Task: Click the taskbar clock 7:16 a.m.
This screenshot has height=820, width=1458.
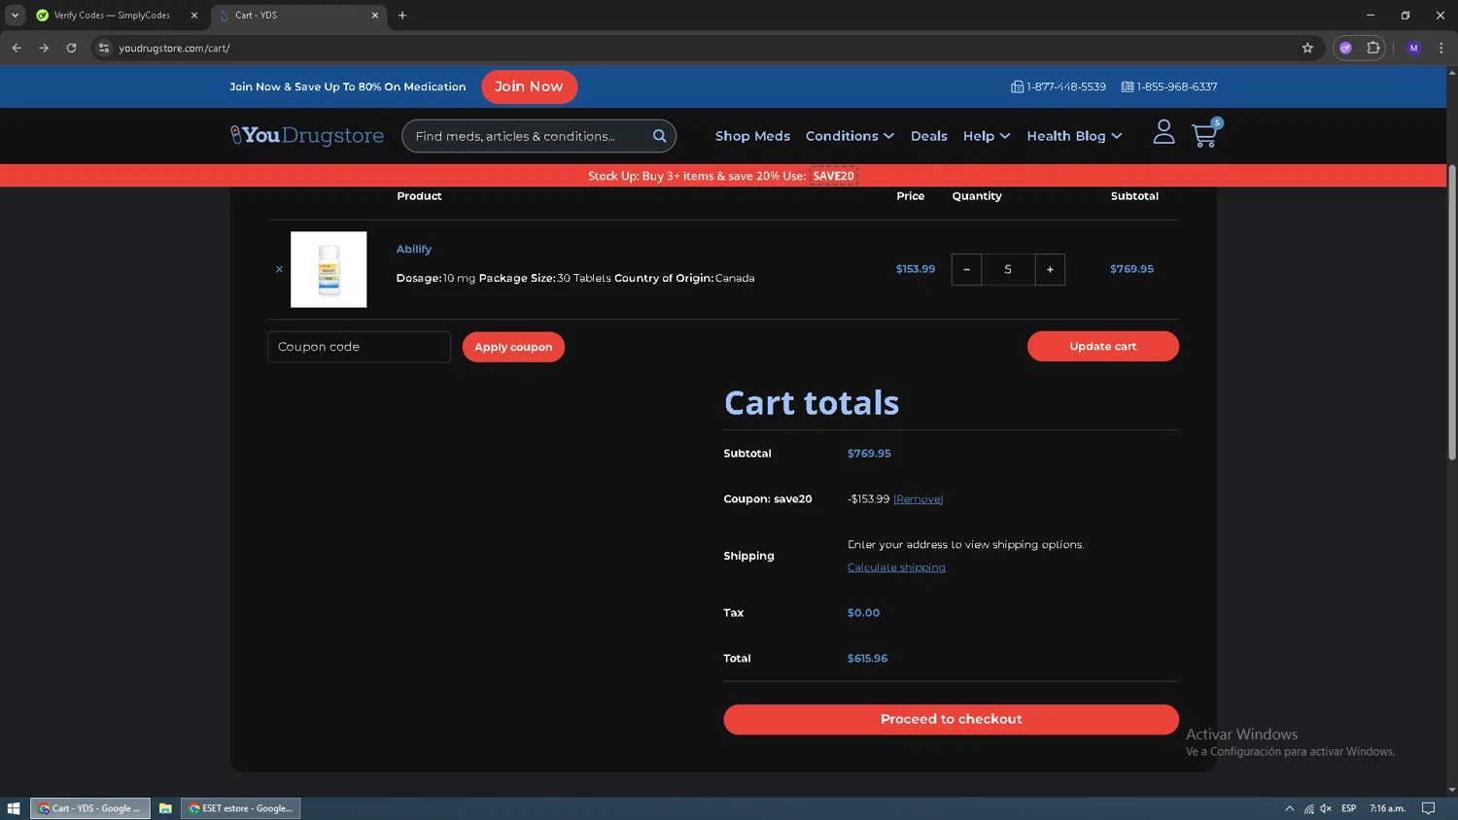Action: point(1387,808)
